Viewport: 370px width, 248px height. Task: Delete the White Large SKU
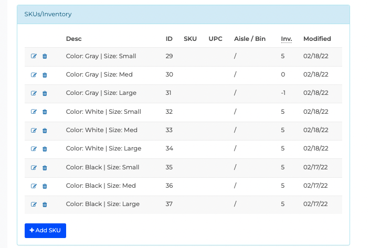(45, 149)
